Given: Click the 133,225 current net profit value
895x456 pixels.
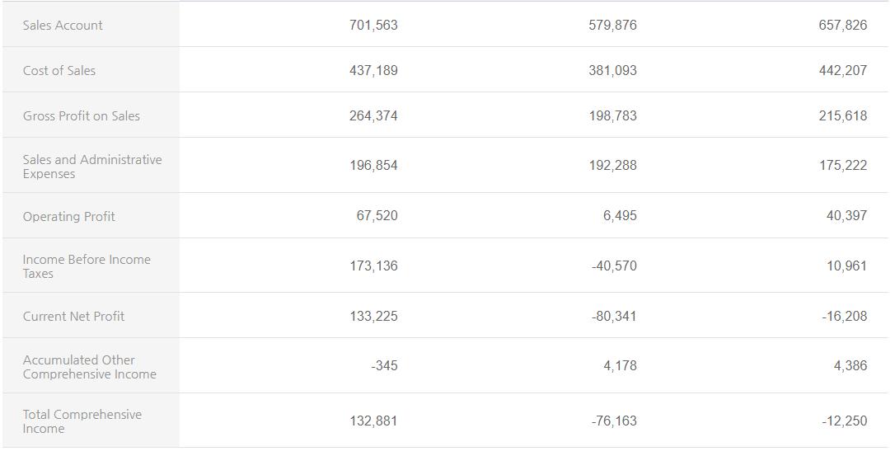Looking at the screenshot, I should (x=373, y=316).
